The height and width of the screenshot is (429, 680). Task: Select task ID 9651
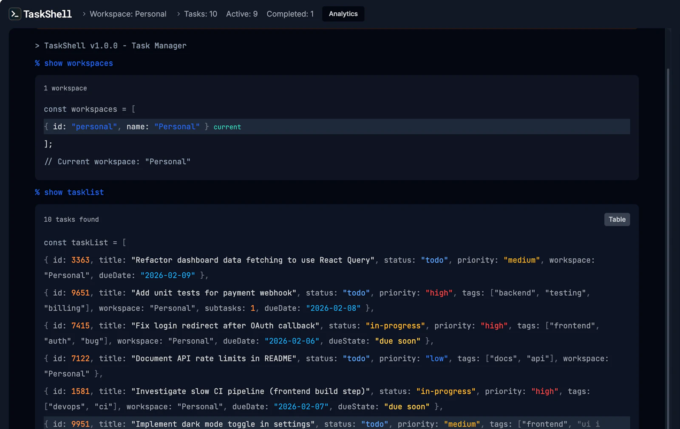click(80, 293)
